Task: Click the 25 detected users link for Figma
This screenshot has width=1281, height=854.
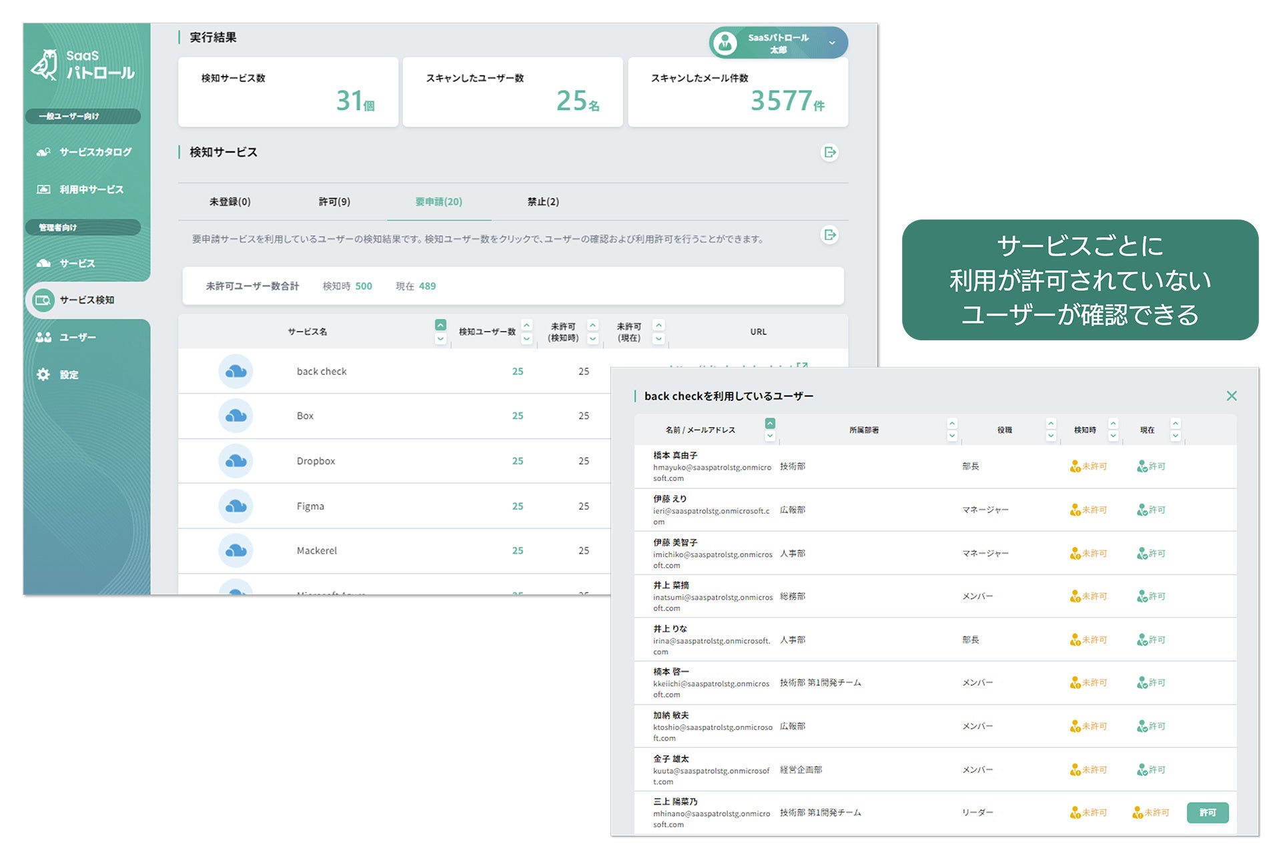Action: [518, 506]
